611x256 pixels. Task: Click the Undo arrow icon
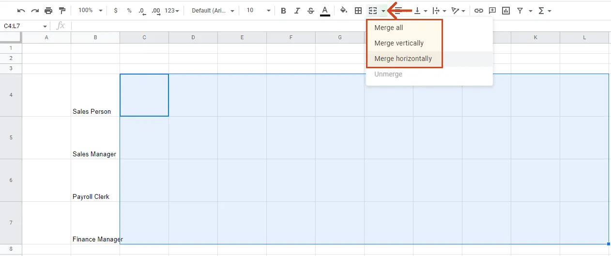21,11
